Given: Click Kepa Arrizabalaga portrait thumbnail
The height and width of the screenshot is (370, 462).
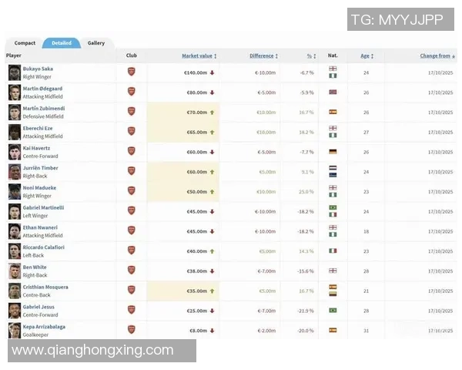Looking at the screenshot, I should coord(15,330).
